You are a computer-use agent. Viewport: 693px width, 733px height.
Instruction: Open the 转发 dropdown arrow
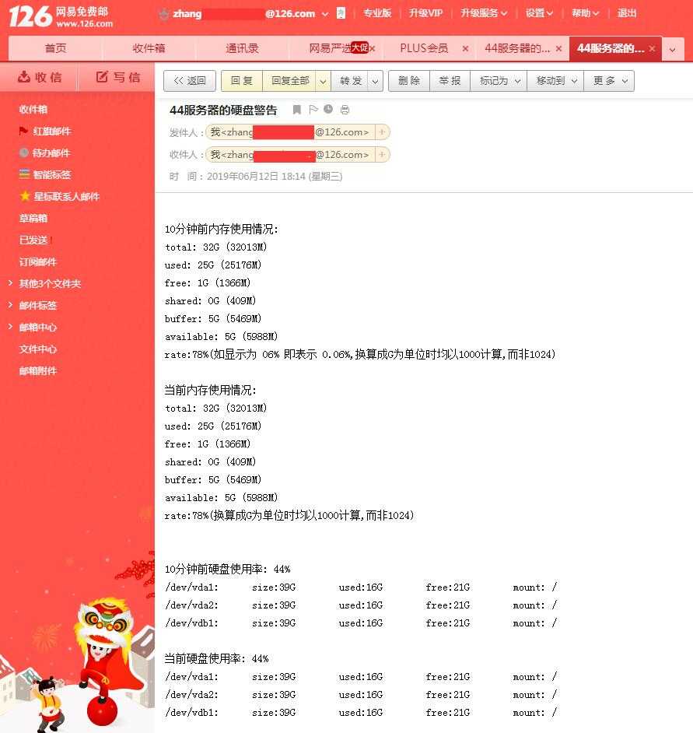375,82
